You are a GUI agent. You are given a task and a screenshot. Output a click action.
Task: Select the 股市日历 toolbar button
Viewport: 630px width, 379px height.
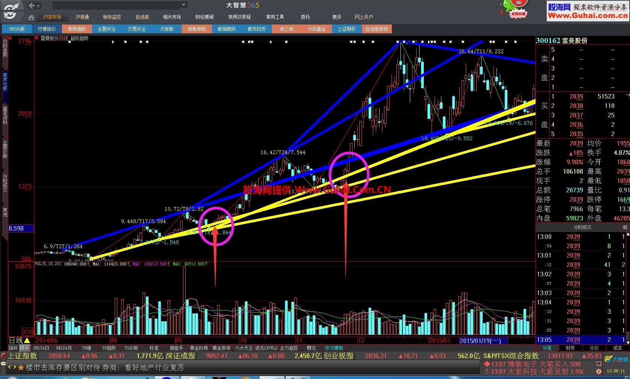[x=257, y=29]
